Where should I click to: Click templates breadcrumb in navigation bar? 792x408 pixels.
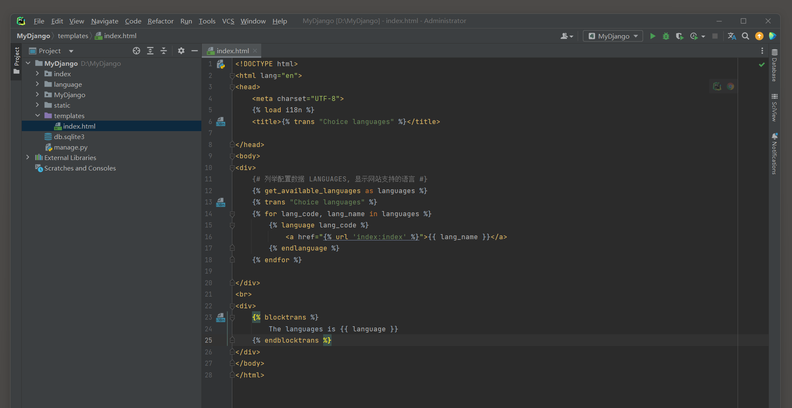[73, 36]
